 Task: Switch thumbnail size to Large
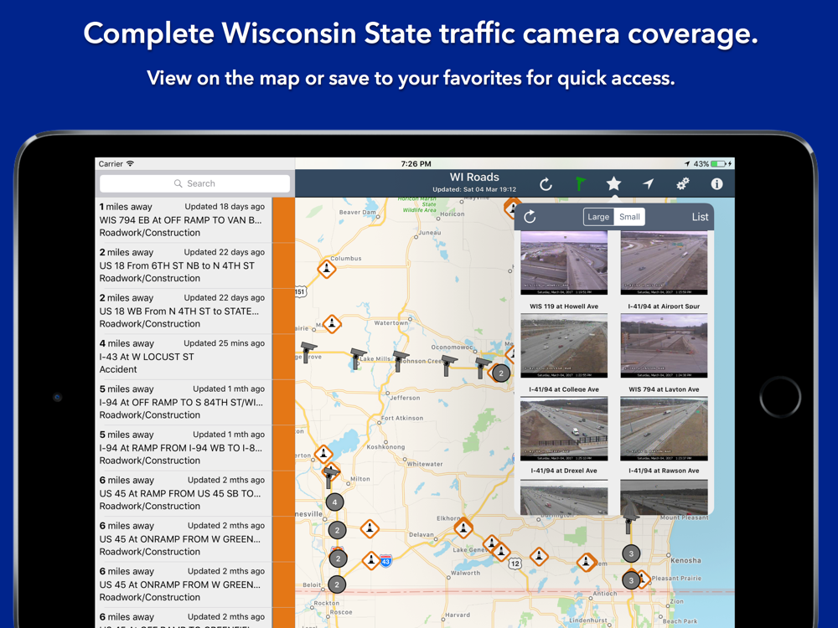pyautogui.click(x=598, y=217)
